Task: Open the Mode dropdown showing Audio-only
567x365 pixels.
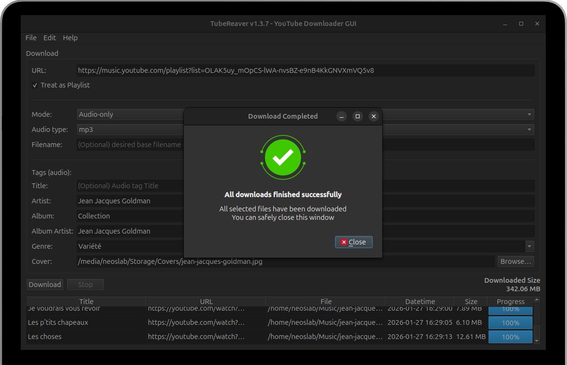Action: (529, 114)
